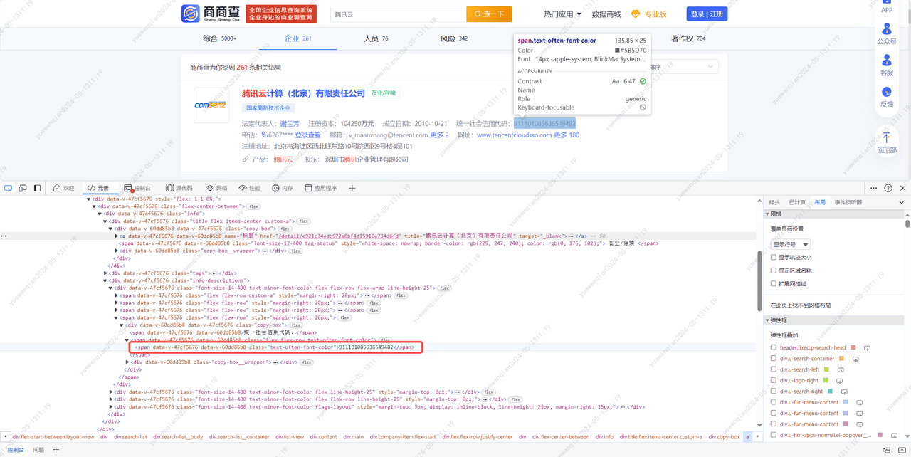Screen dimensions: 911x457
Task: Open the 显示行号 dropdown
Action: tap(790, 244)
